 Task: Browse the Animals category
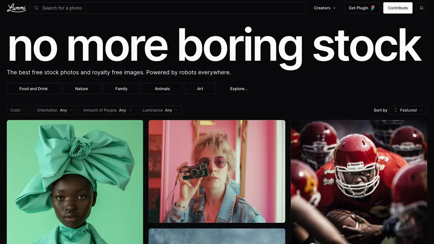pyautogui.click(x=162, y=89)
